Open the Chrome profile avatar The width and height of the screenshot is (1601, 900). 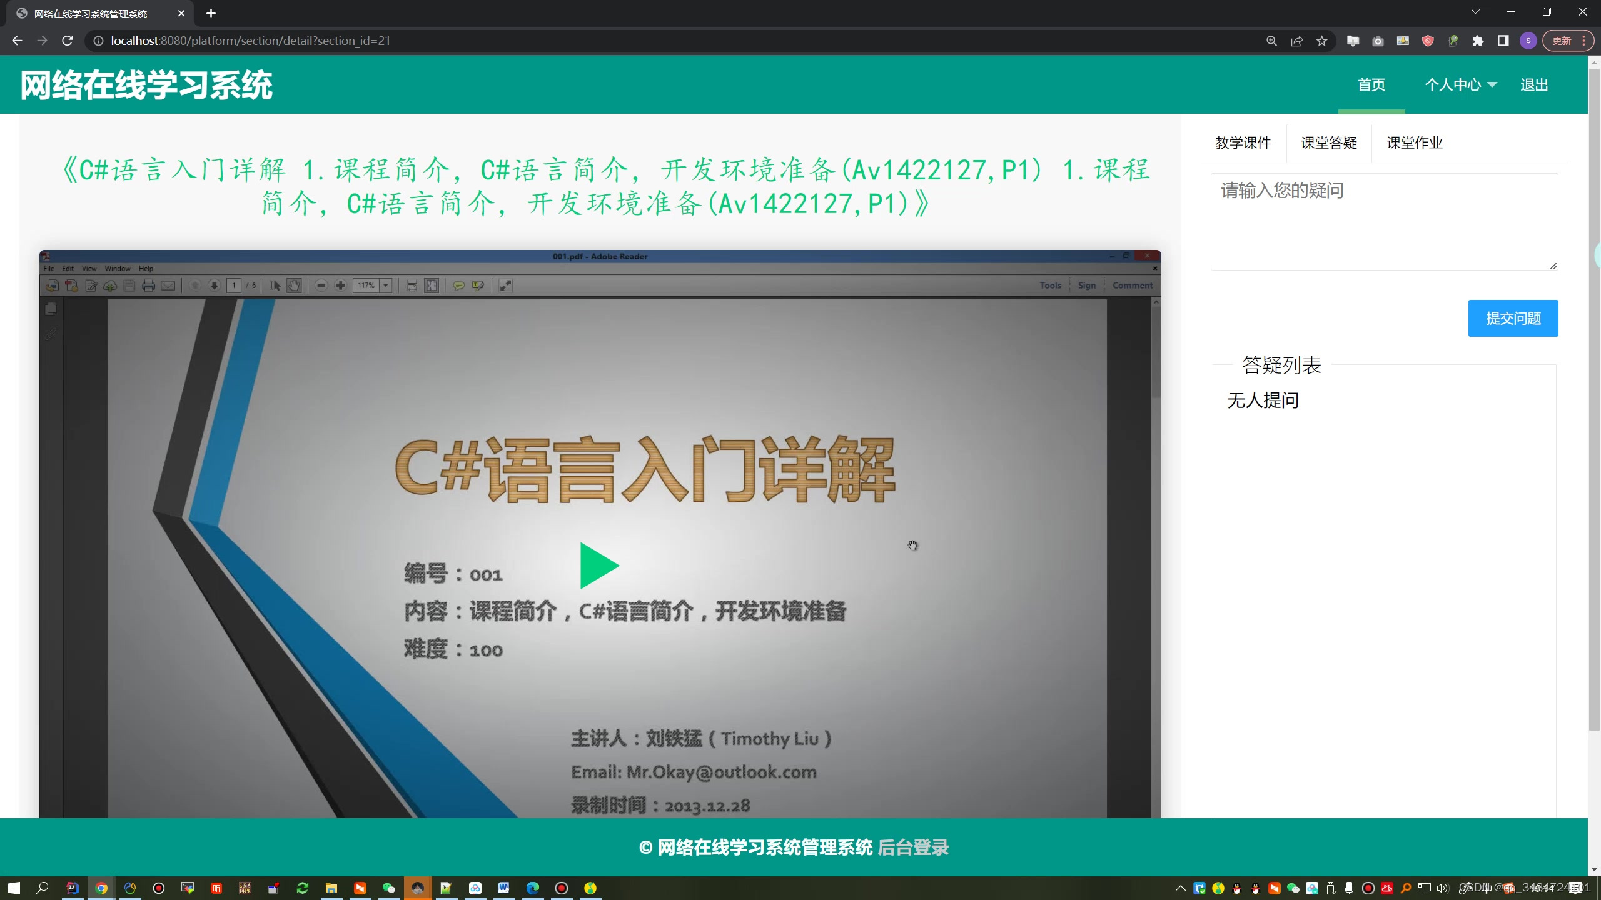[1528, 41]
